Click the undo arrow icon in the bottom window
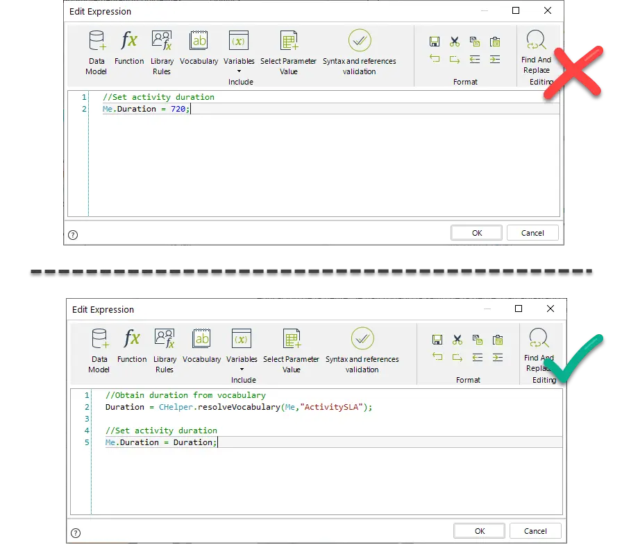Image resolution: width=622 pixels, height=547 pixels. (437, 357)
